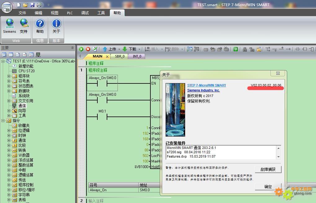316x203 pixels.
Task: Open the PLC ribbon tab
Action: 70,13
